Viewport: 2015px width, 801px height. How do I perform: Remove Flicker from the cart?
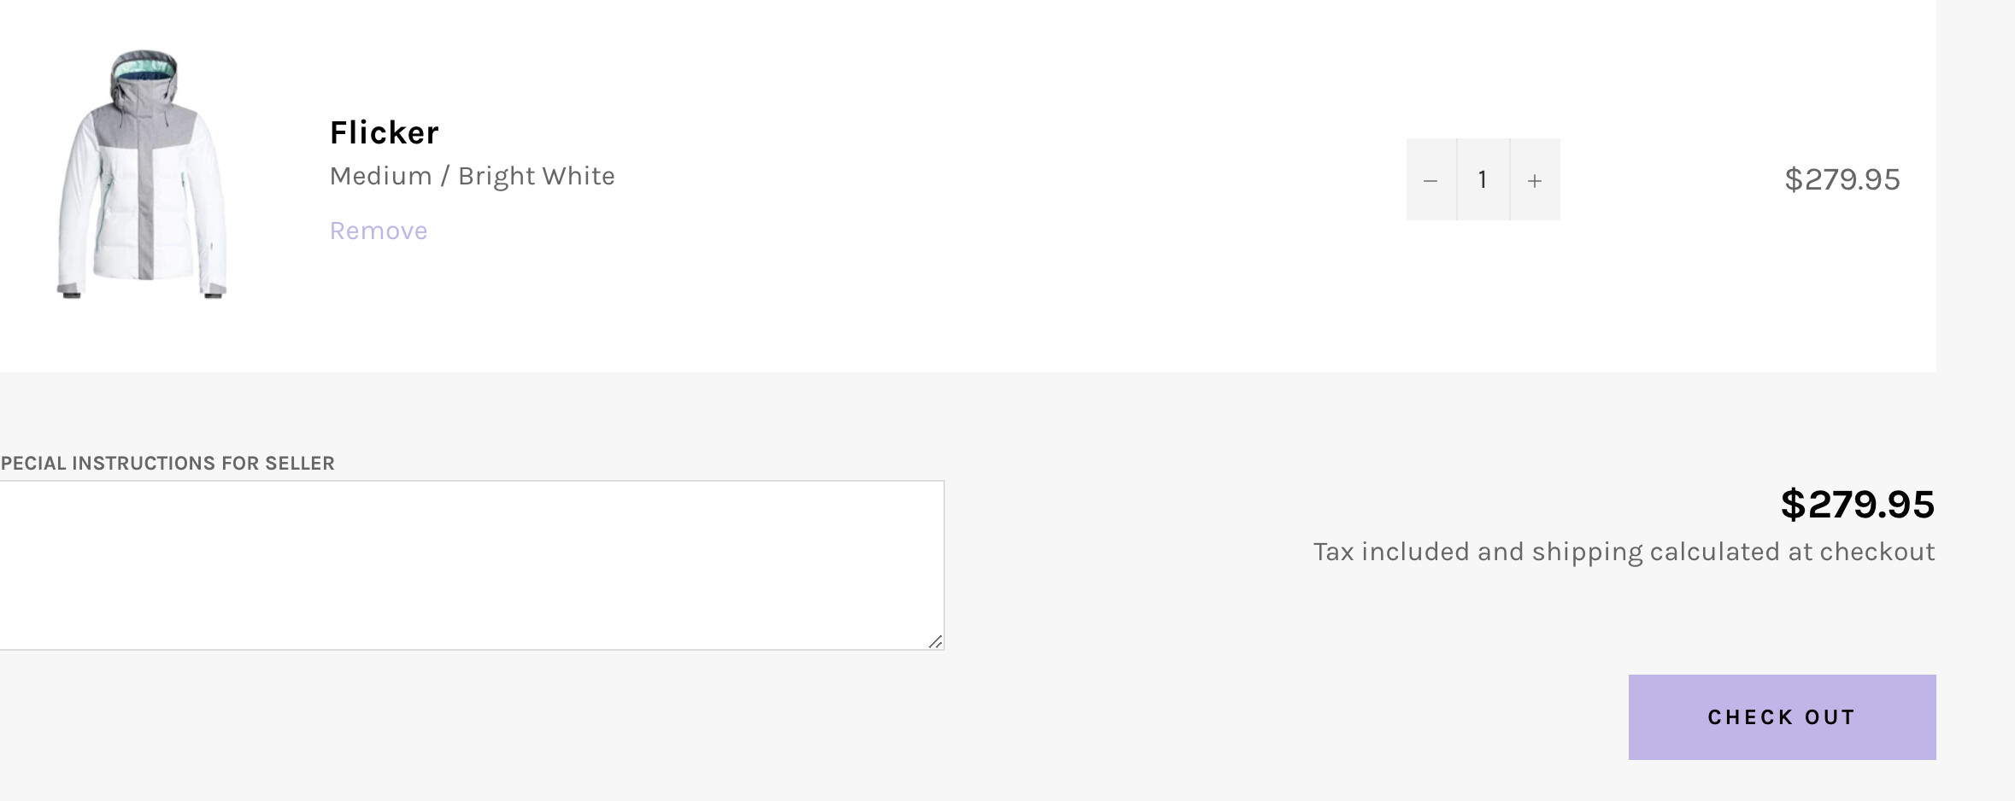click(379, 231)
